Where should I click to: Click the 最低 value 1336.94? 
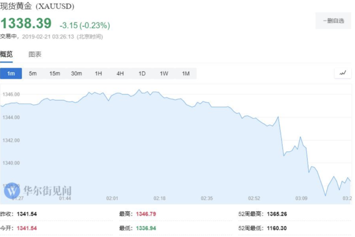pyautogui.click(x=148, y=228)
